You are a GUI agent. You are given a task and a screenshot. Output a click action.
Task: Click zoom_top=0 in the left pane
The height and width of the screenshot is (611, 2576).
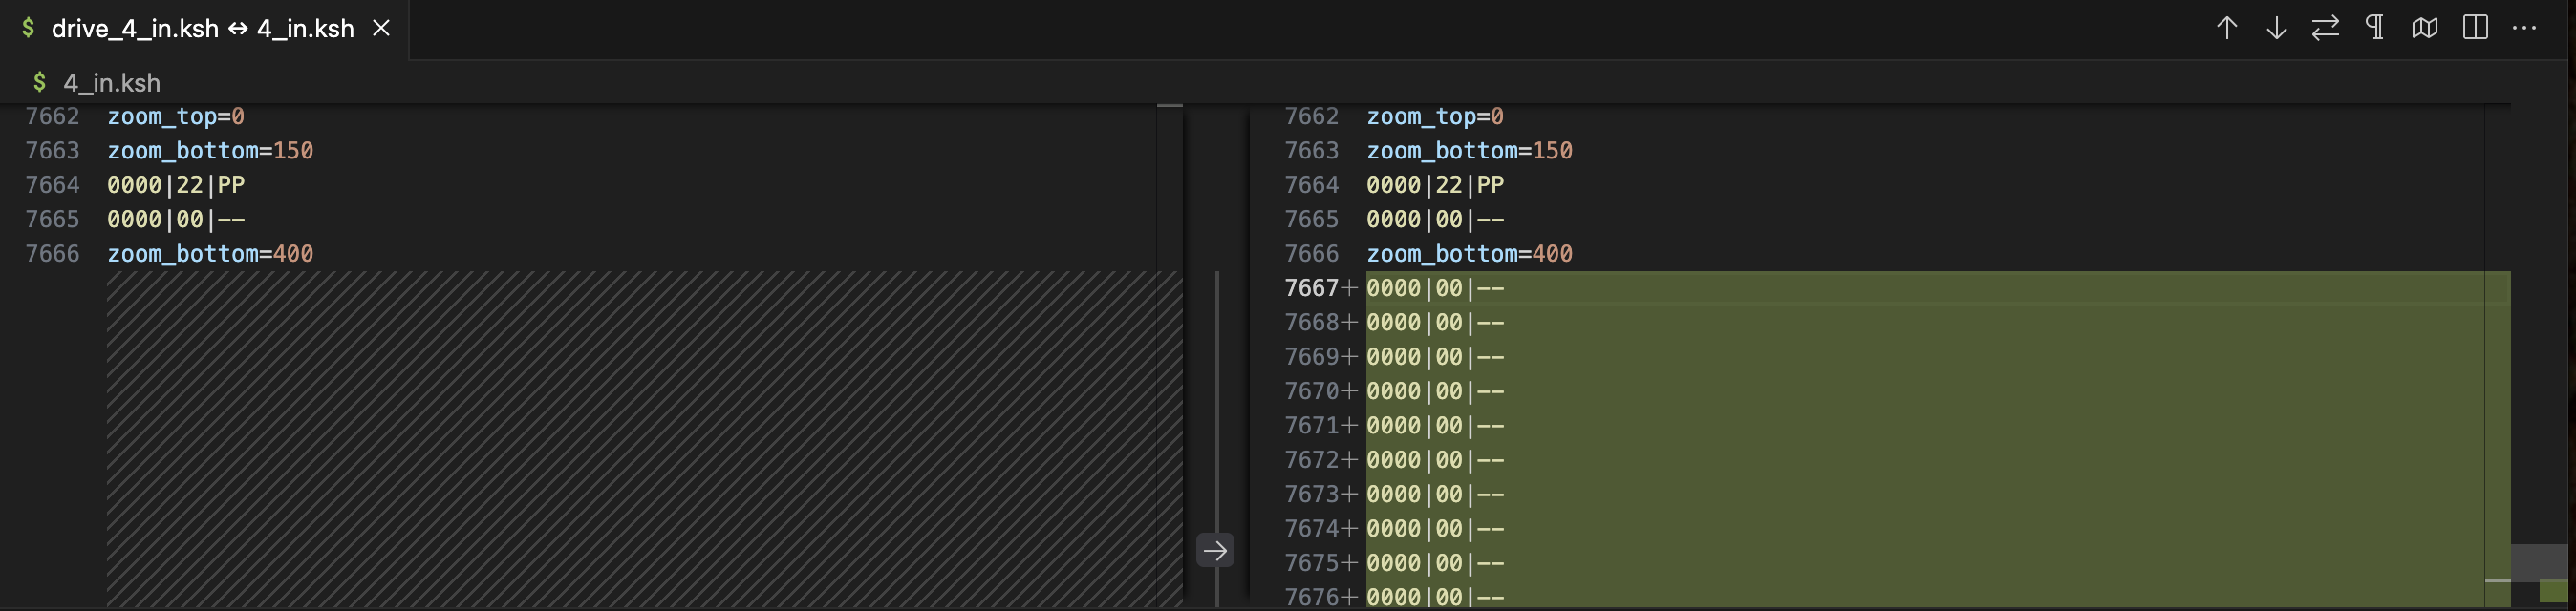(x=175, y=116)
